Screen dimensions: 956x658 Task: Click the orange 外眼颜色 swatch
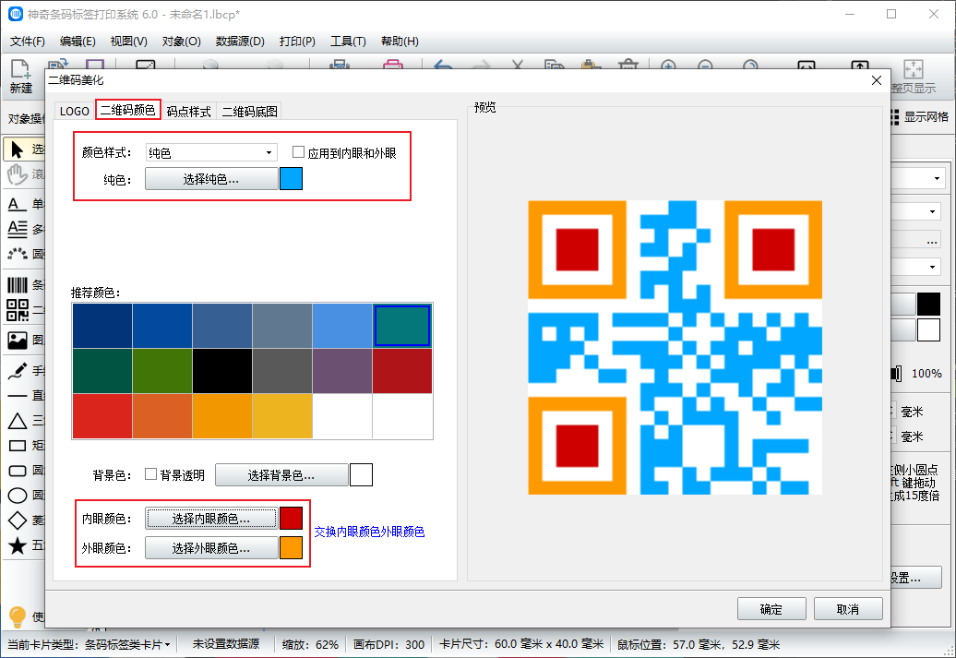click(x=291, y=548)
